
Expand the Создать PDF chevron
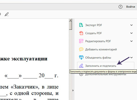(132, 33)
